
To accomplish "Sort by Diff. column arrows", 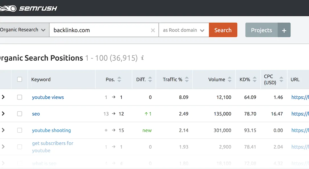I will [x=150, y=79].
